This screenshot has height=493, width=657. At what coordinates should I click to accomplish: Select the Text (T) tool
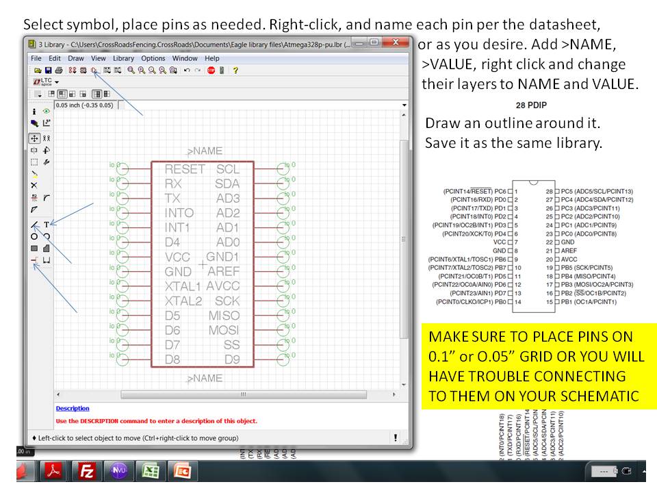click(46, 225)
